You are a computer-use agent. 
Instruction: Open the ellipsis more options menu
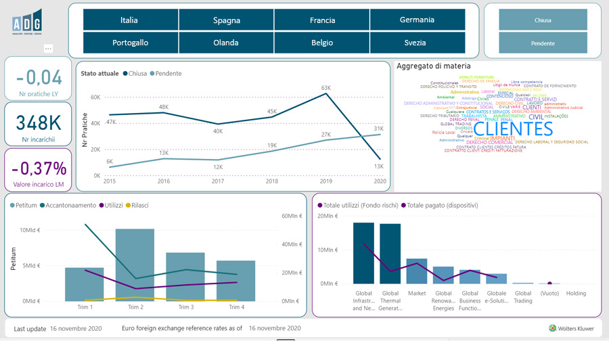tap(48, 49)
